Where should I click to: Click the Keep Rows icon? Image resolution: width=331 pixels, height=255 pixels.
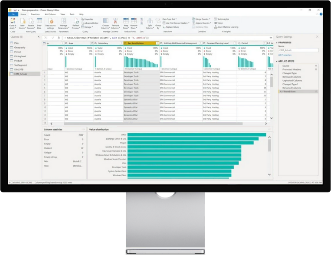pos(126,21)
